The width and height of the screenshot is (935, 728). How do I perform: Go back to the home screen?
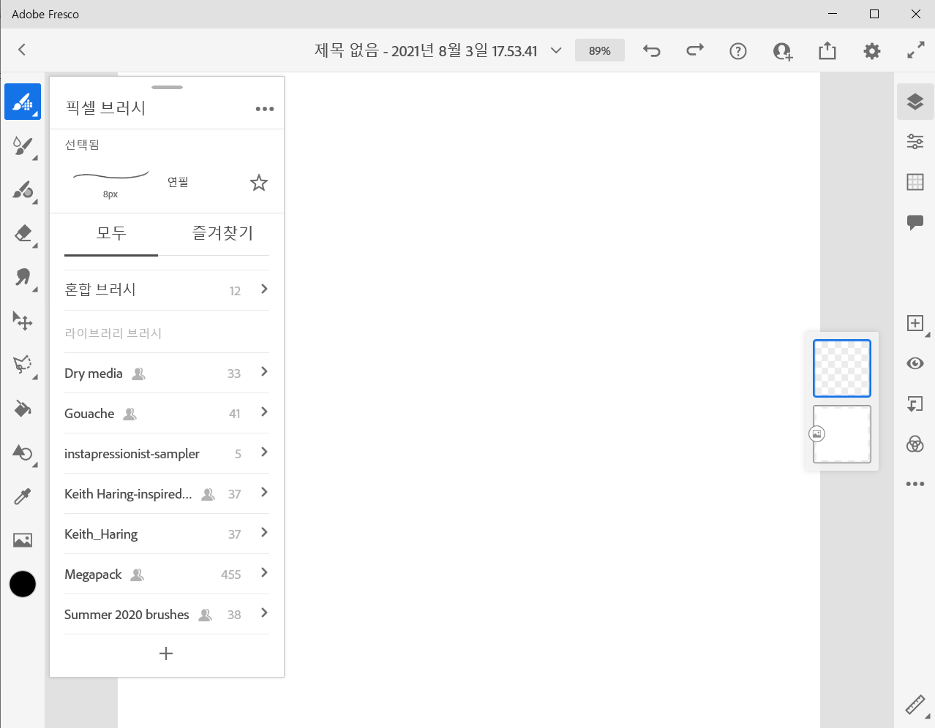(x=22, y=49)
